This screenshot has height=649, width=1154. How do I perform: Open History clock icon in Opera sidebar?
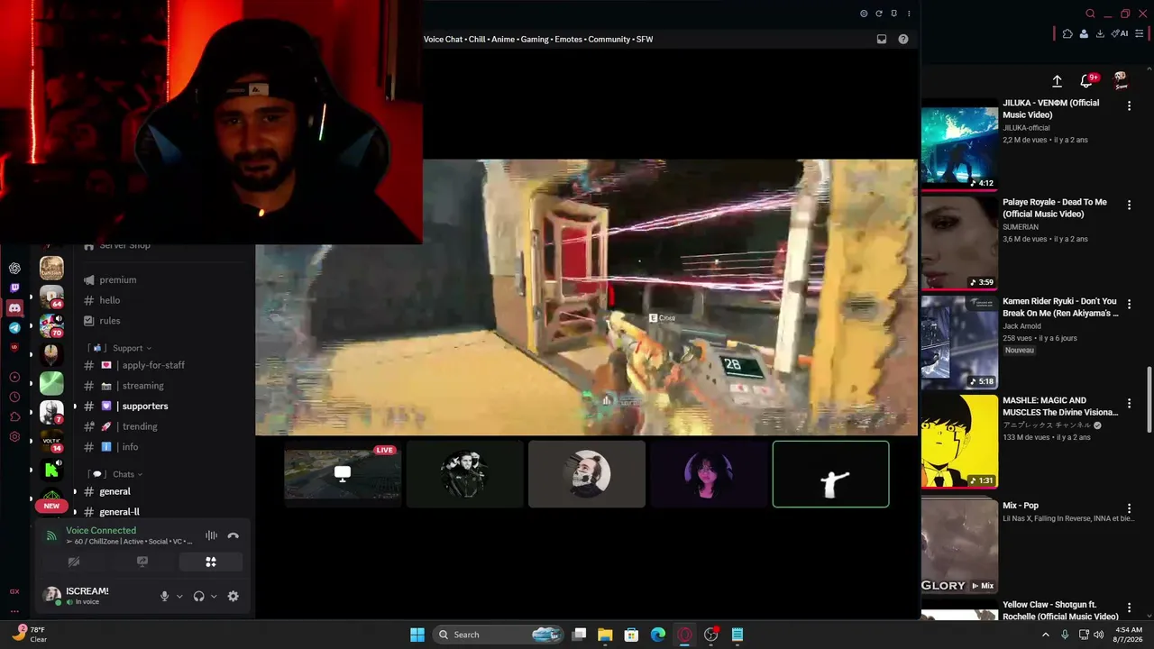tap(14, 397)
